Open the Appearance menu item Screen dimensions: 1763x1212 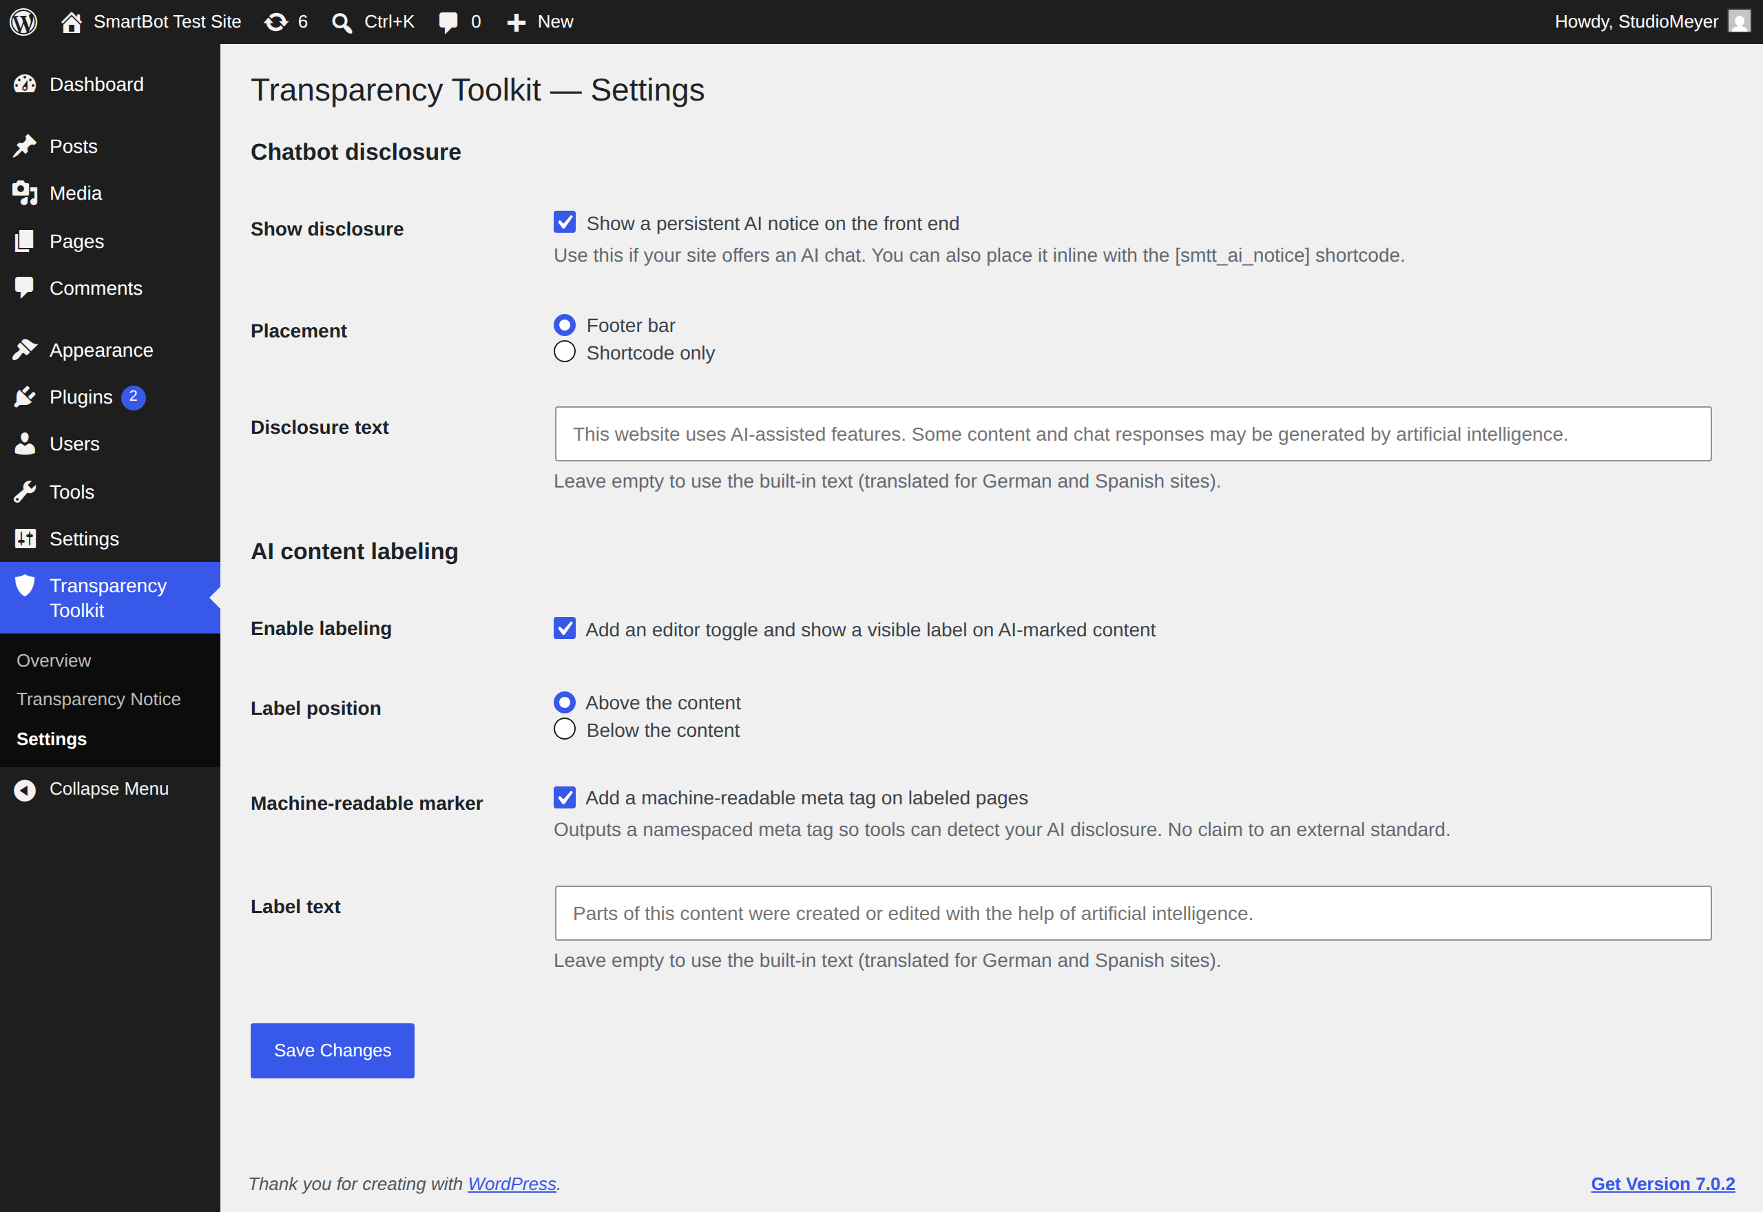[110, 350]
